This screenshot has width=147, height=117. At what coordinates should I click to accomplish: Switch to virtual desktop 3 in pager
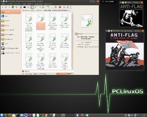(x=68, y=115)
